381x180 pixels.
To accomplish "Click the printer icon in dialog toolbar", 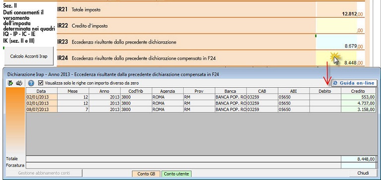I will click(x=19, y=83).
